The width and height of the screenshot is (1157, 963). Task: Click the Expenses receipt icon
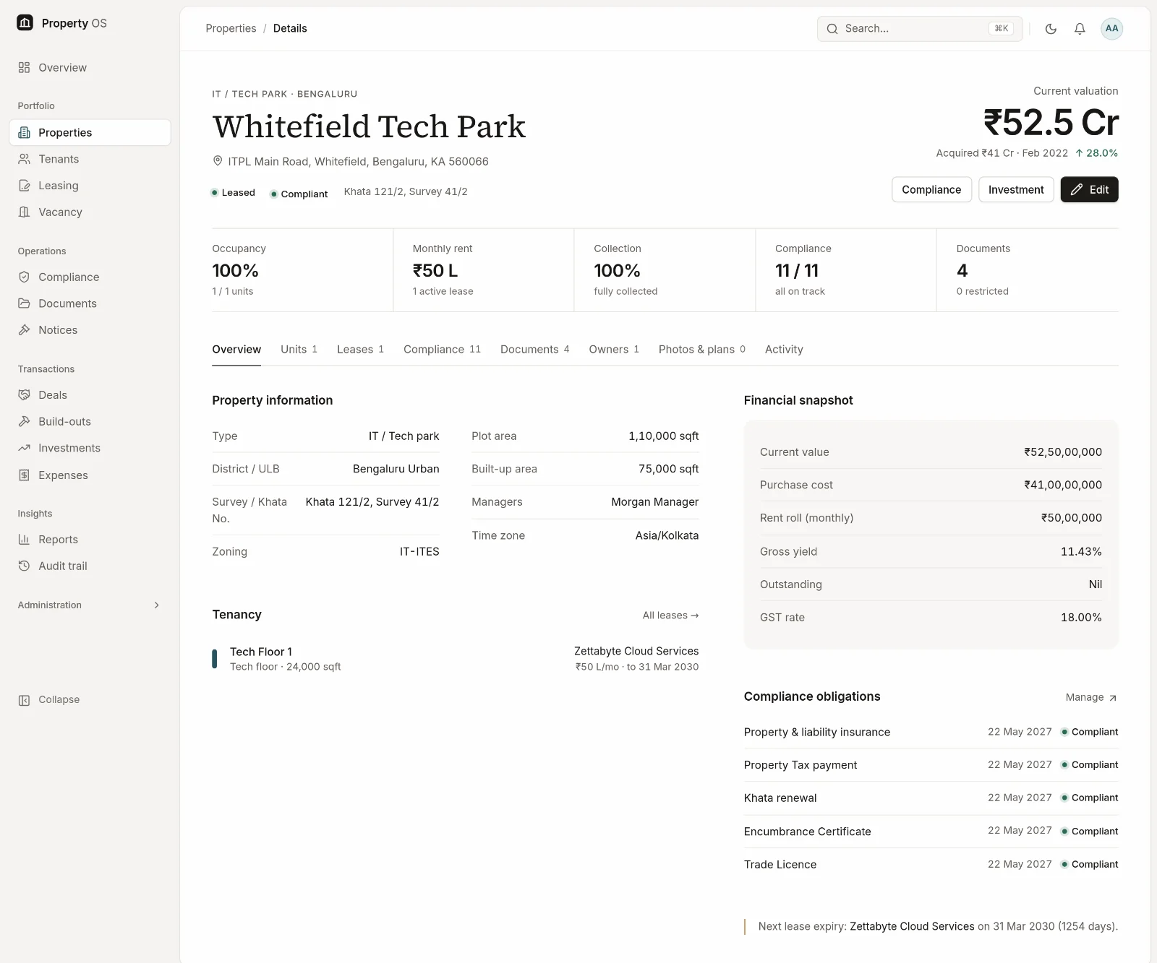tap(24, 475)
